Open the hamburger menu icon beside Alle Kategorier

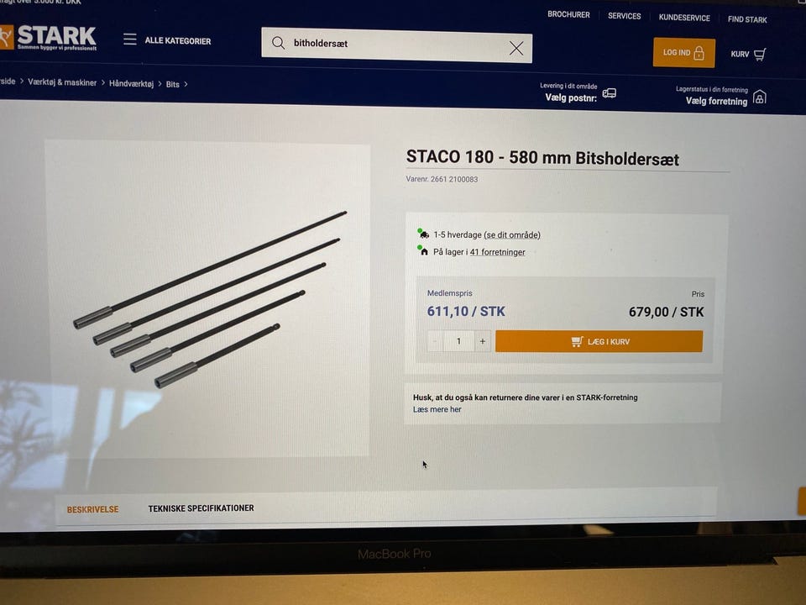(x=130, y=39)
